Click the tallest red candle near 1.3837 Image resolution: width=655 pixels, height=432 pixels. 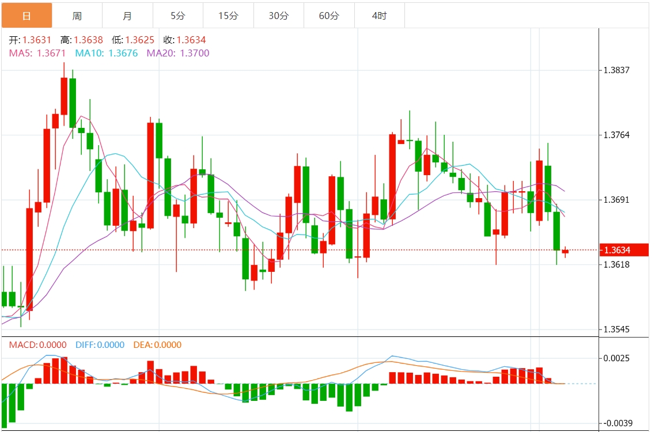64,96
